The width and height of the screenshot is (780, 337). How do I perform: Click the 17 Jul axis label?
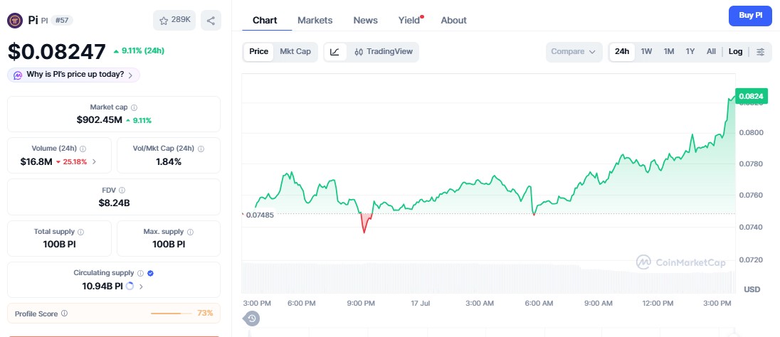point(421,303)
